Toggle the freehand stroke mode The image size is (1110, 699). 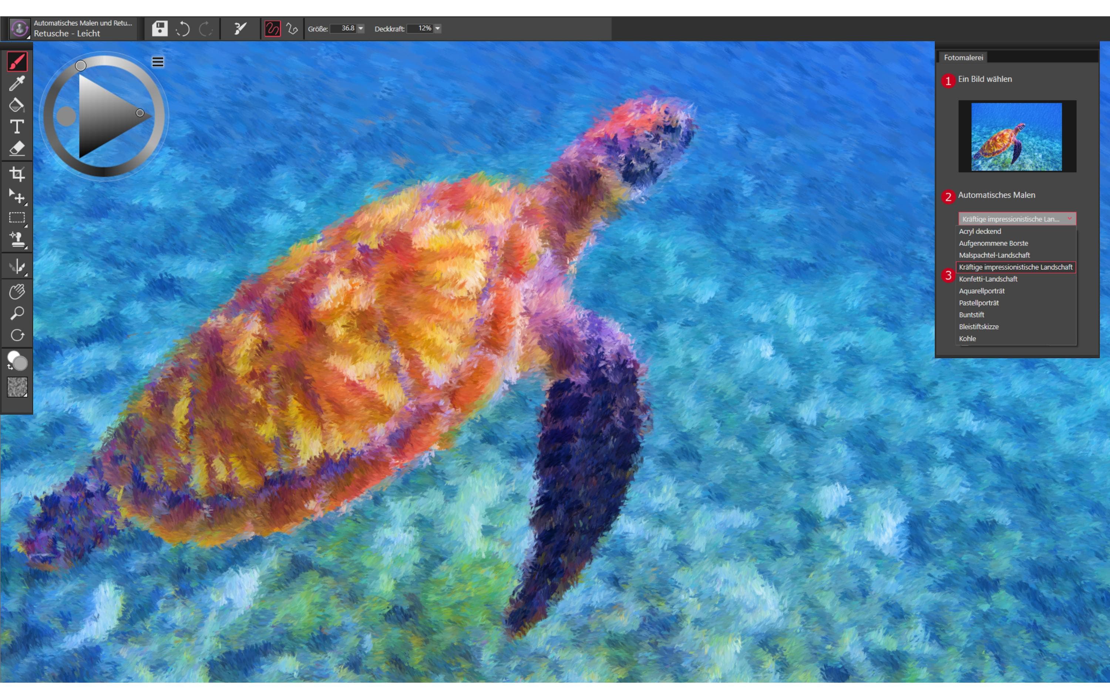click(x=272, y=29)
